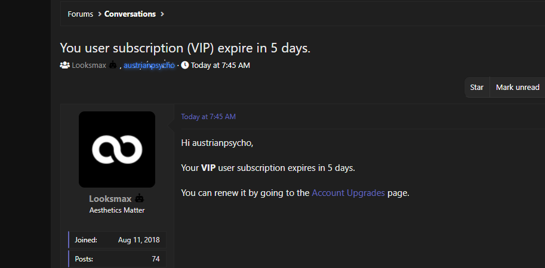Image resolution: width=545 pixels, height=268 pixels.
Task: Click the VIP expiry conversation title
Action: tap(185, 48)
